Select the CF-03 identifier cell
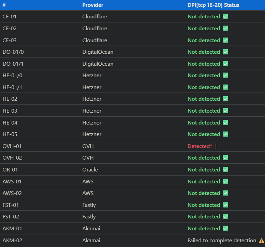This screenshot has width=265, height=247. [10, 40]
